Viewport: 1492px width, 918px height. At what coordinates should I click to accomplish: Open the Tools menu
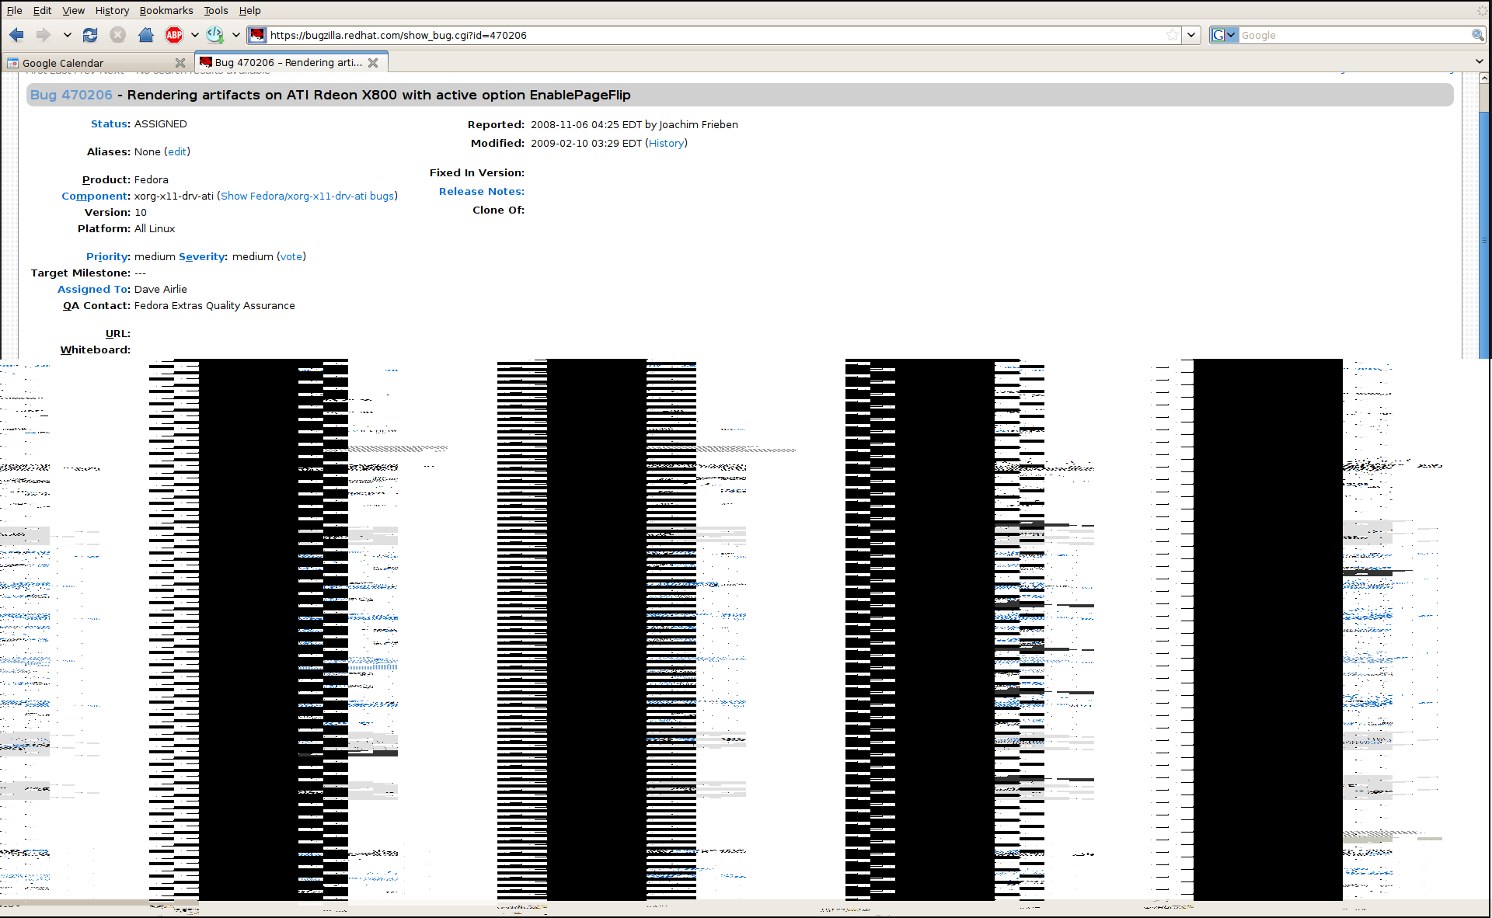(x=215, y=10)
